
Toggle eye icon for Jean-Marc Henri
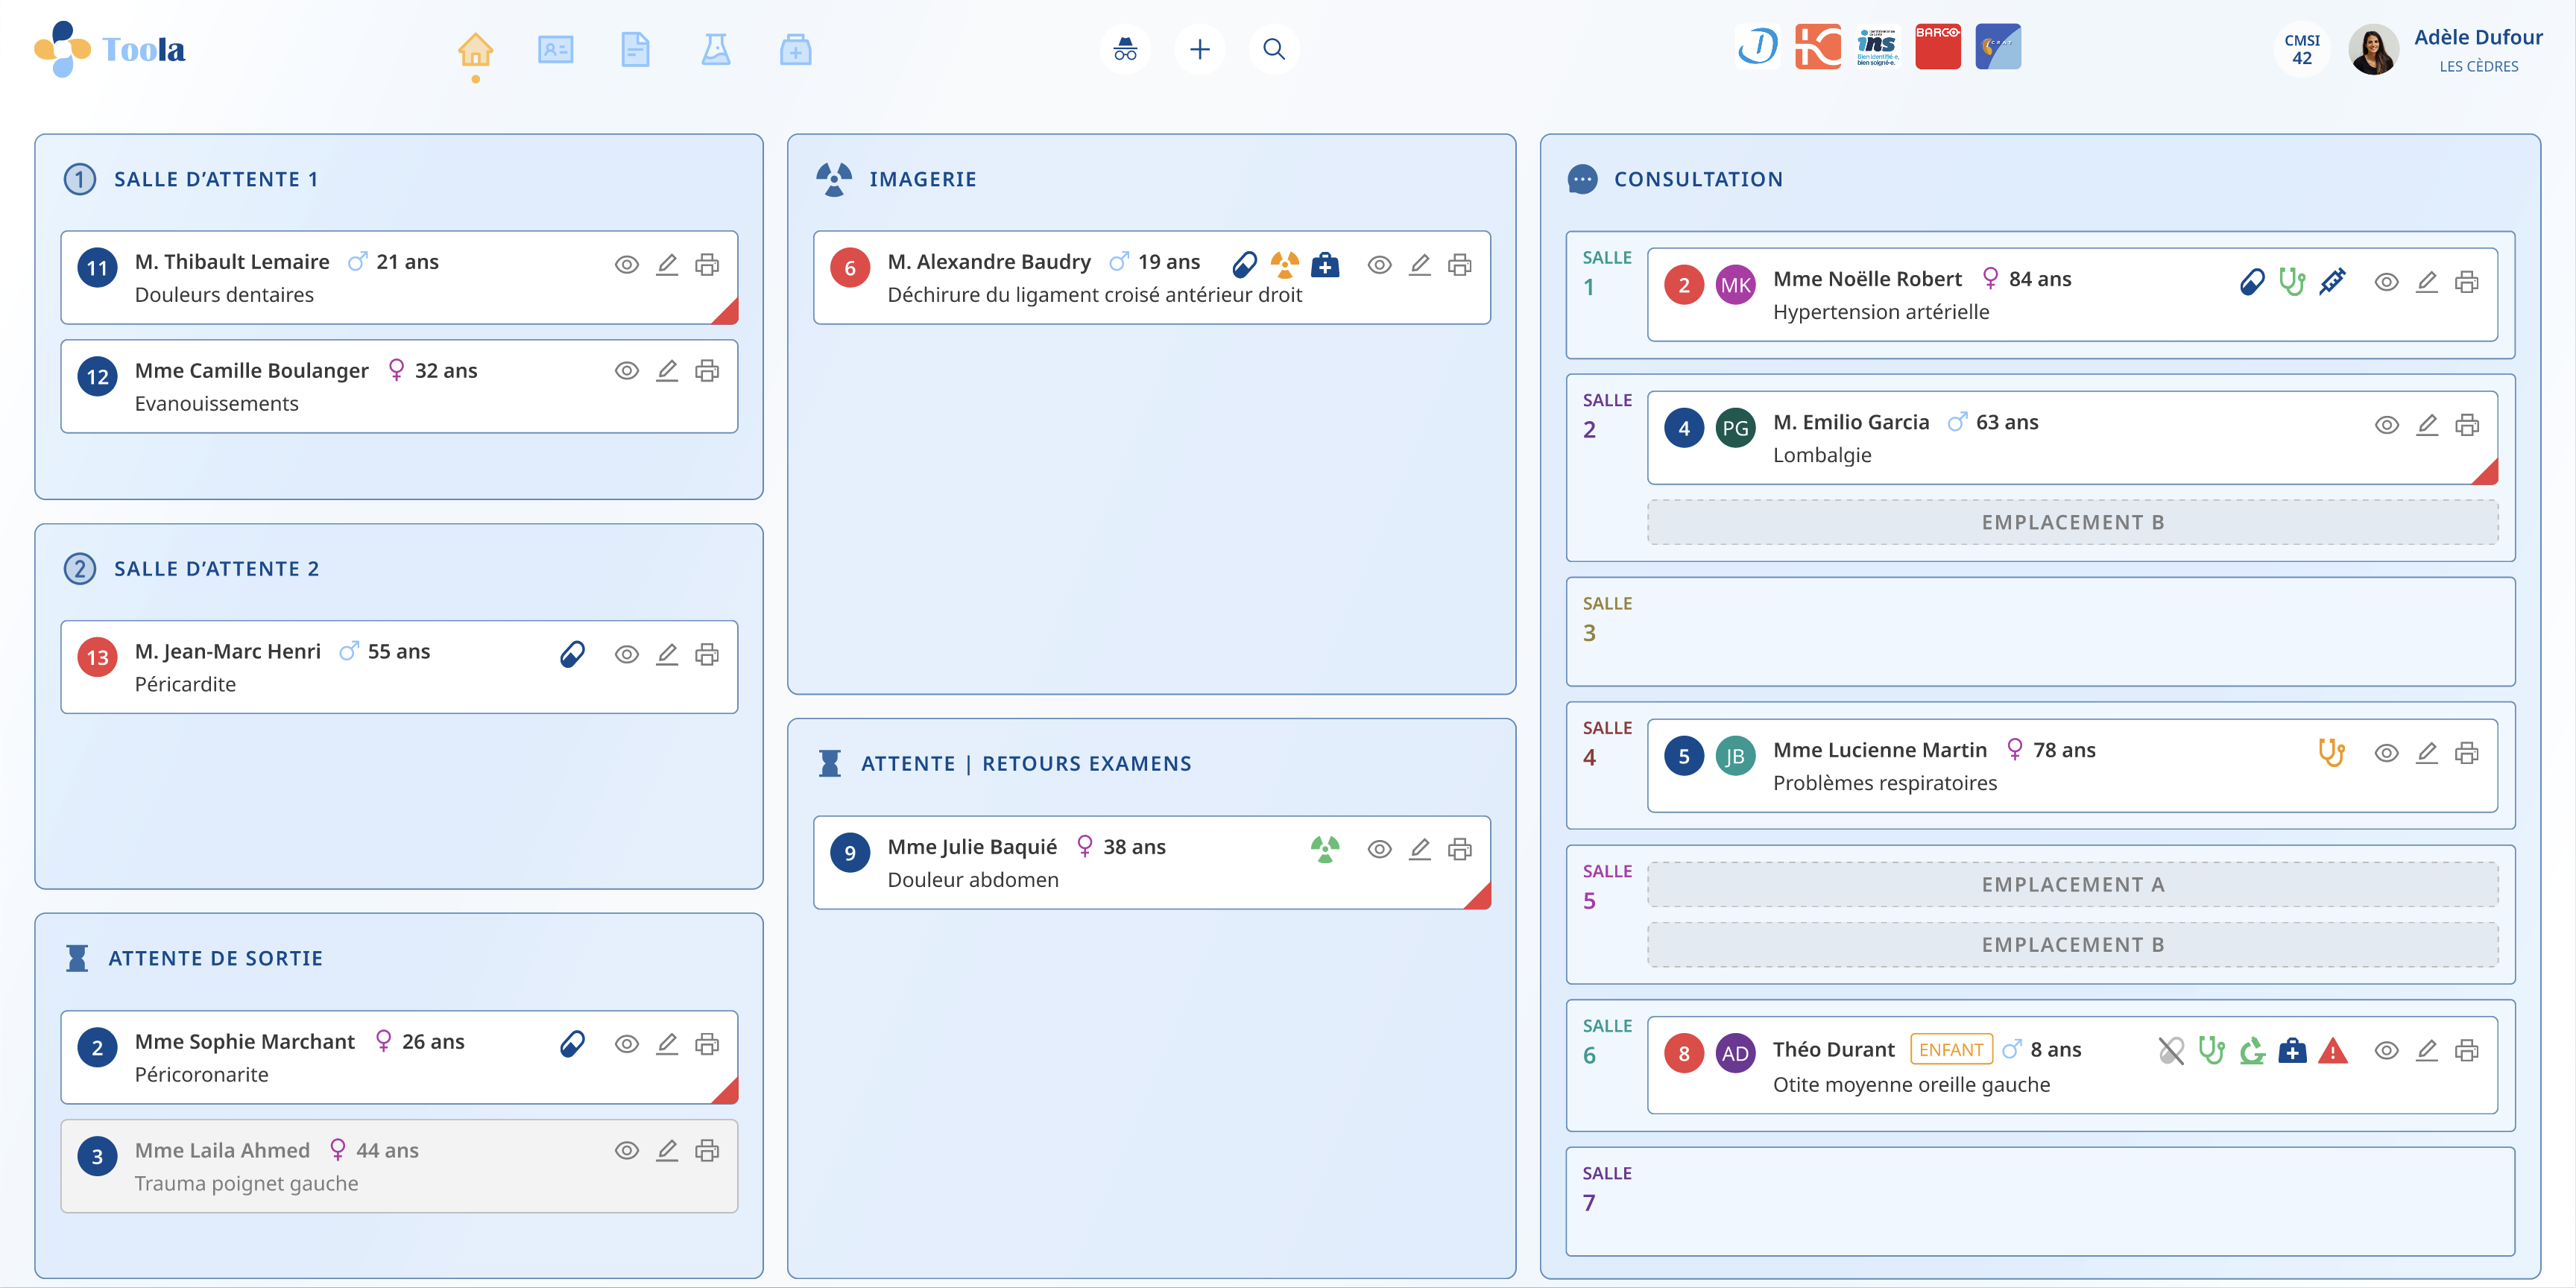(627, 655)
